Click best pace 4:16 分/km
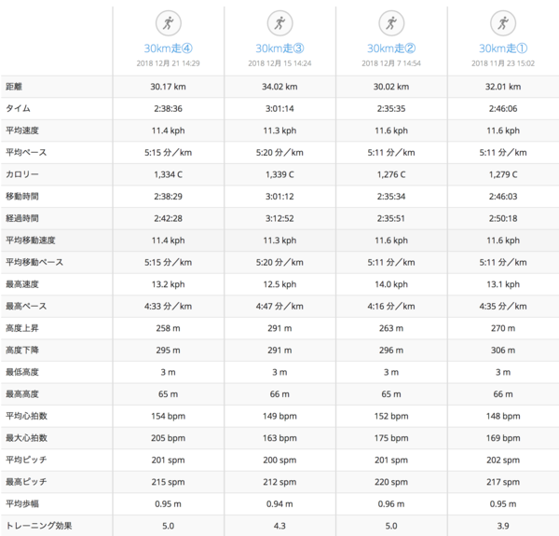The width and height of the screenshot is (559, 536). (x=391, y=307)
